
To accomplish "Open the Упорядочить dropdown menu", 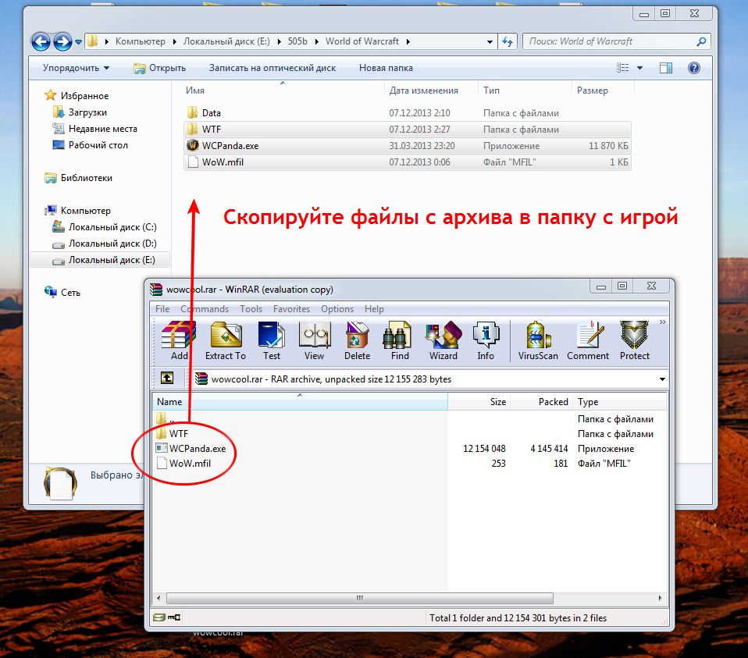I will 76,68.
